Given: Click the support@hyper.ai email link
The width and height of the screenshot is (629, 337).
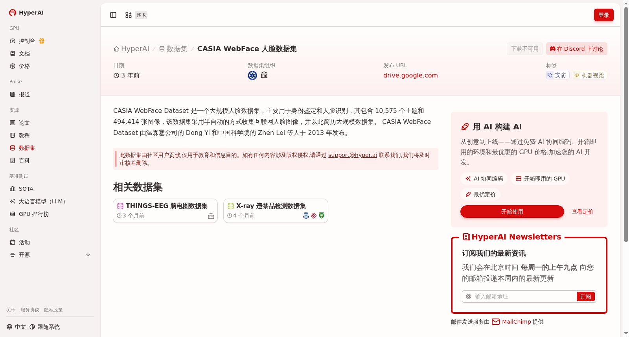Looking at the screenshot, I should click(353, 155).
